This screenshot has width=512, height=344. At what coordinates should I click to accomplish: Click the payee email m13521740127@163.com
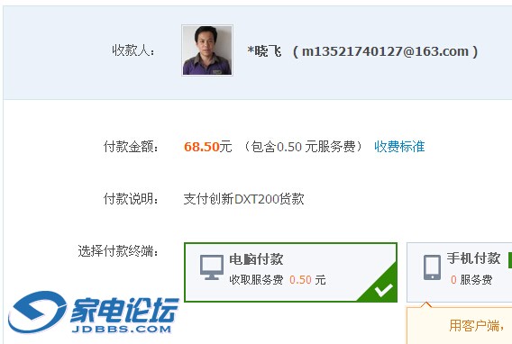pos(385,51)
